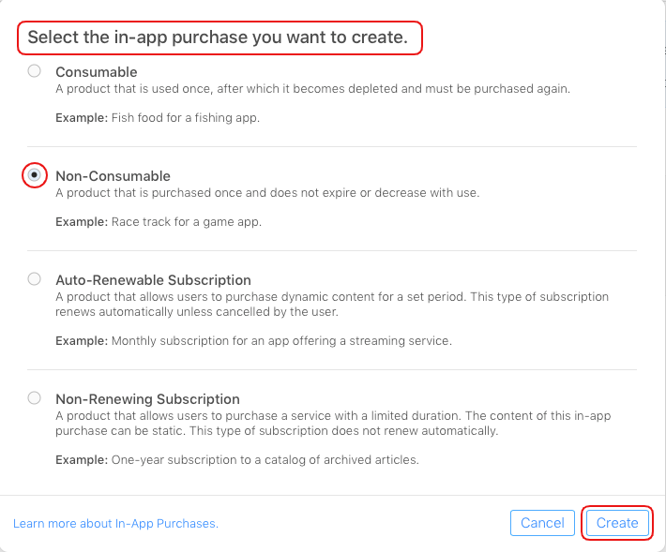Image resolution: width=666 pixels, height=552 pixels.
Task: Click the dynamic content set period description
Action: pyautogui.click(x=332, y=304)
